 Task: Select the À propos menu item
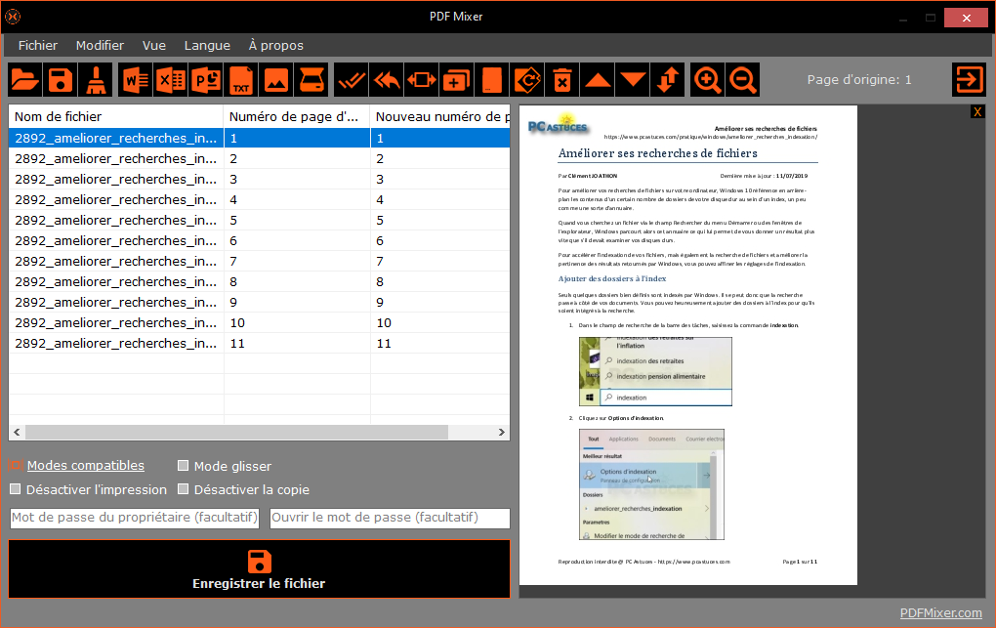pyautogui.click(x=276, y=45)
